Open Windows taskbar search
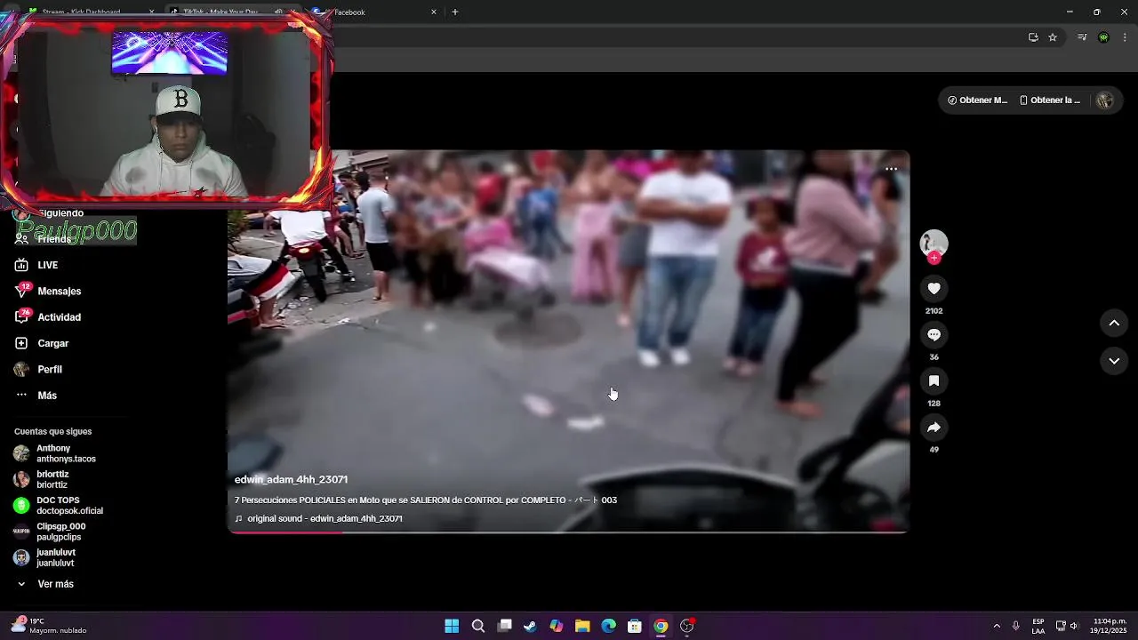Screen dimensions: 1138x640 point(478,626)
